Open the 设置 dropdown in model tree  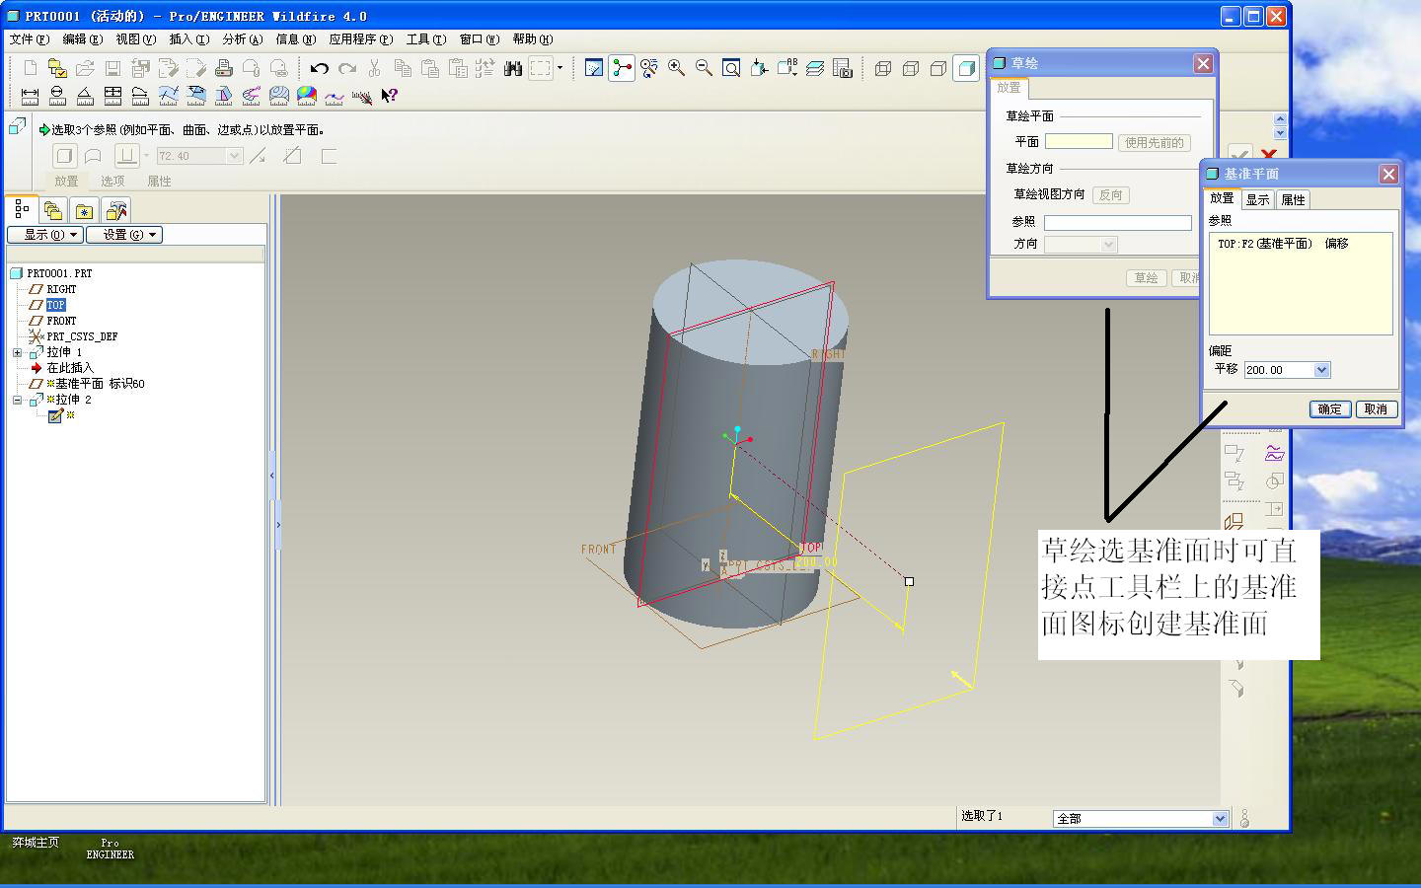click(123, 235)
